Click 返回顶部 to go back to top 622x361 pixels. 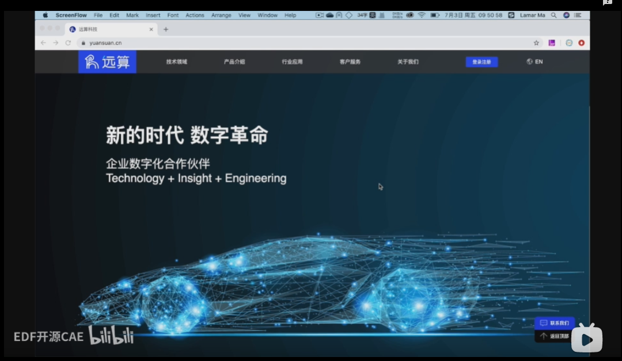coord(555,335)
